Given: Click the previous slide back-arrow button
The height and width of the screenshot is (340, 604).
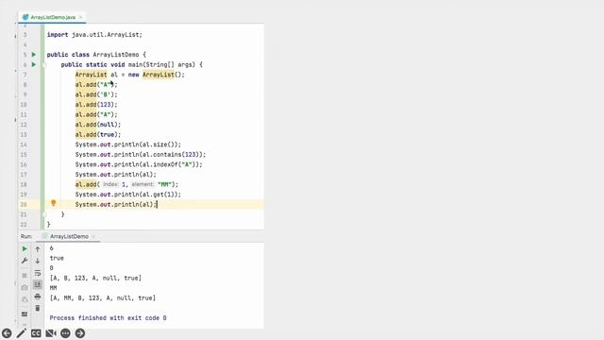Looking at the screenshot, I should click(x=7, y=333).
